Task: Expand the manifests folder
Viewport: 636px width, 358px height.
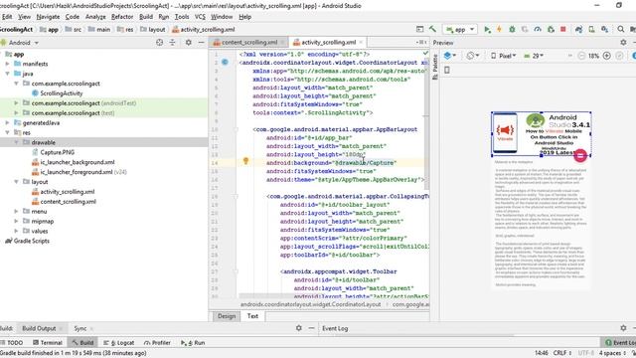Action: click(x=7, y=64)
